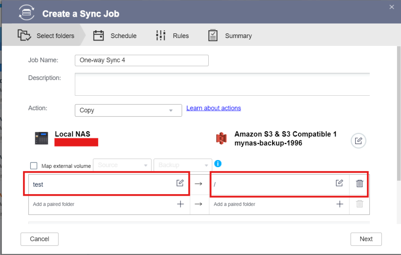Click the plus icon to add a source folder
Viewport: 401px width, 255px height.
tap(180, 204)
